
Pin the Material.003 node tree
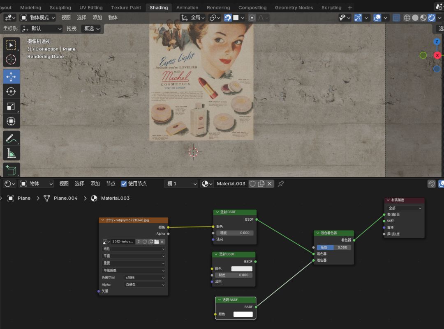pos(281,184)
